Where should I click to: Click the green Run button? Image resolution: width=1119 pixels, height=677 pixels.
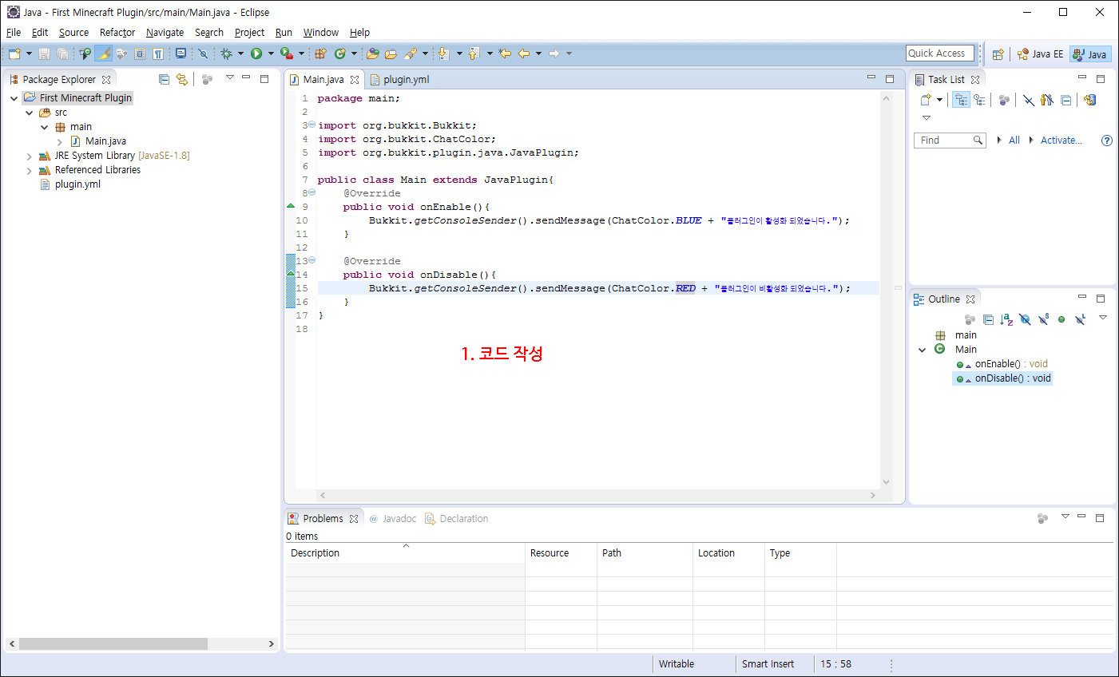tap(256, 53)
